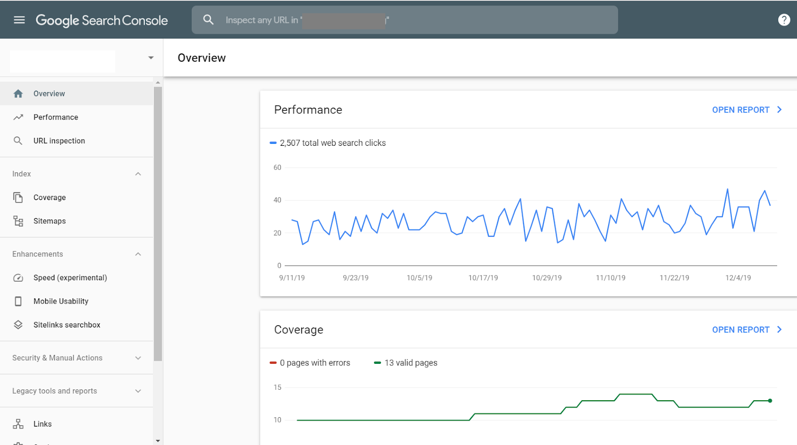This screenshot has height=445, width=797.
Task: Collapse the Index section
Action: (138, 174)
